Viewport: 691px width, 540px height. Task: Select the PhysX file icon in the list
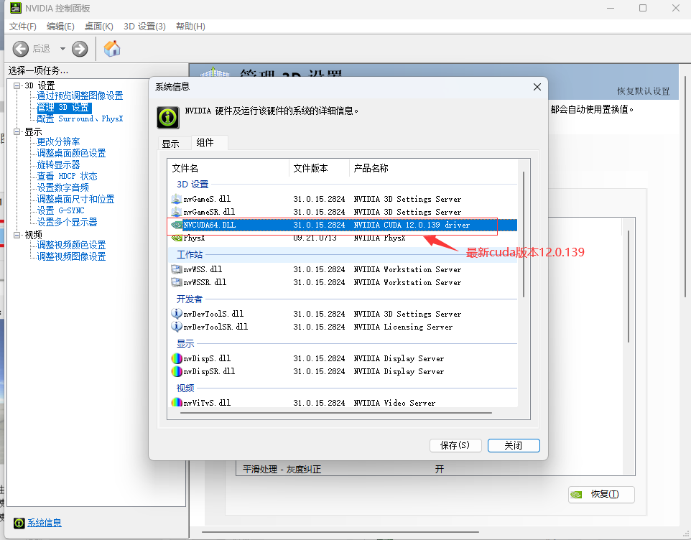click(x=177, y=238)
